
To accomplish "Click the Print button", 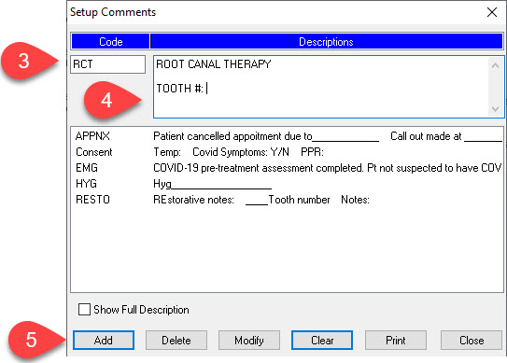I will 396,340.
